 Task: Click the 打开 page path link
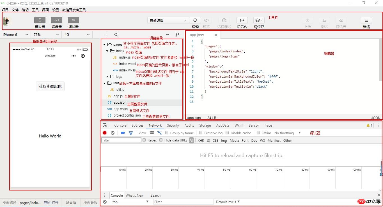(x=55, y=203)
